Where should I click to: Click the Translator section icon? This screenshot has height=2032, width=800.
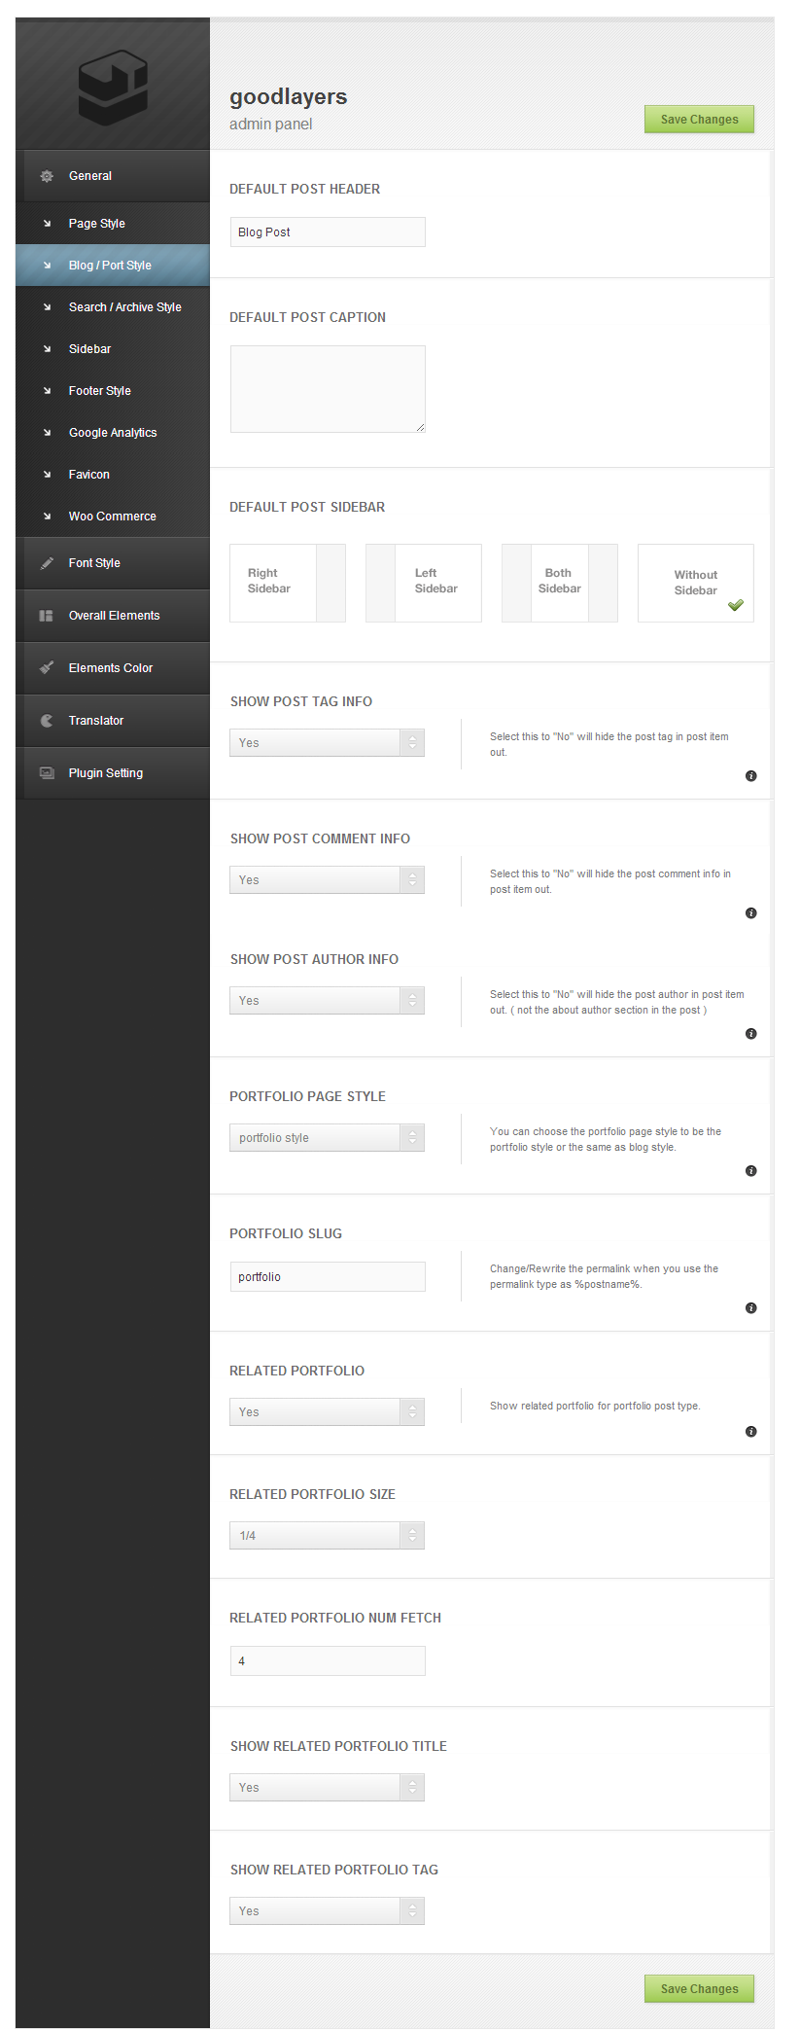47,721
